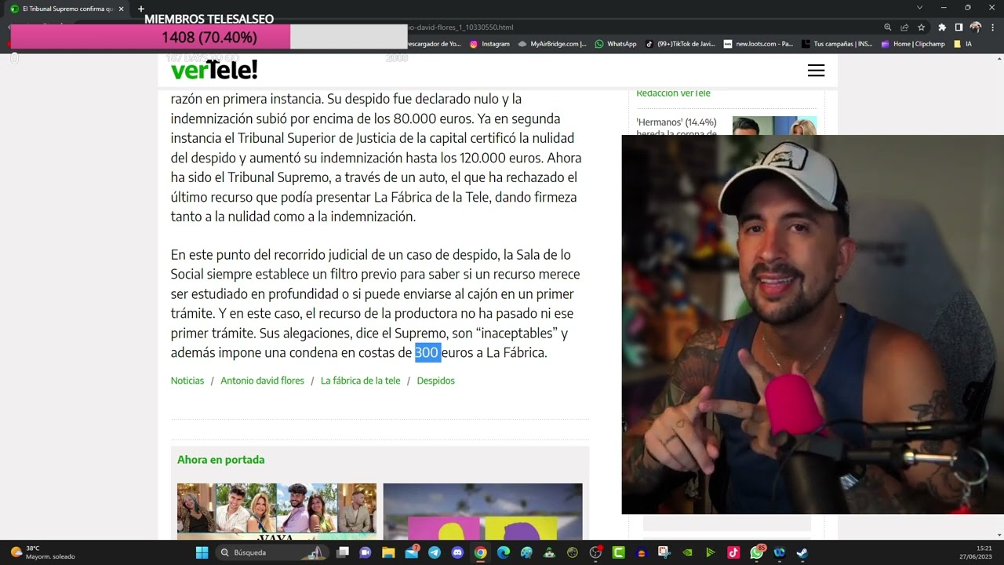Click the taskbar Búsqueda search box

(x=271, y=552)
